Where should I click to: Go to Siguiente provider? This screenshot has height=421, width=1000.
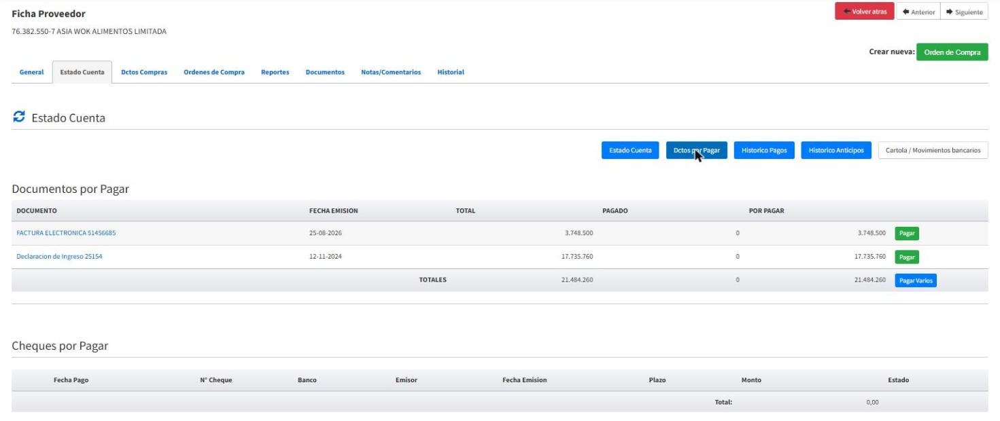(964, 12)
